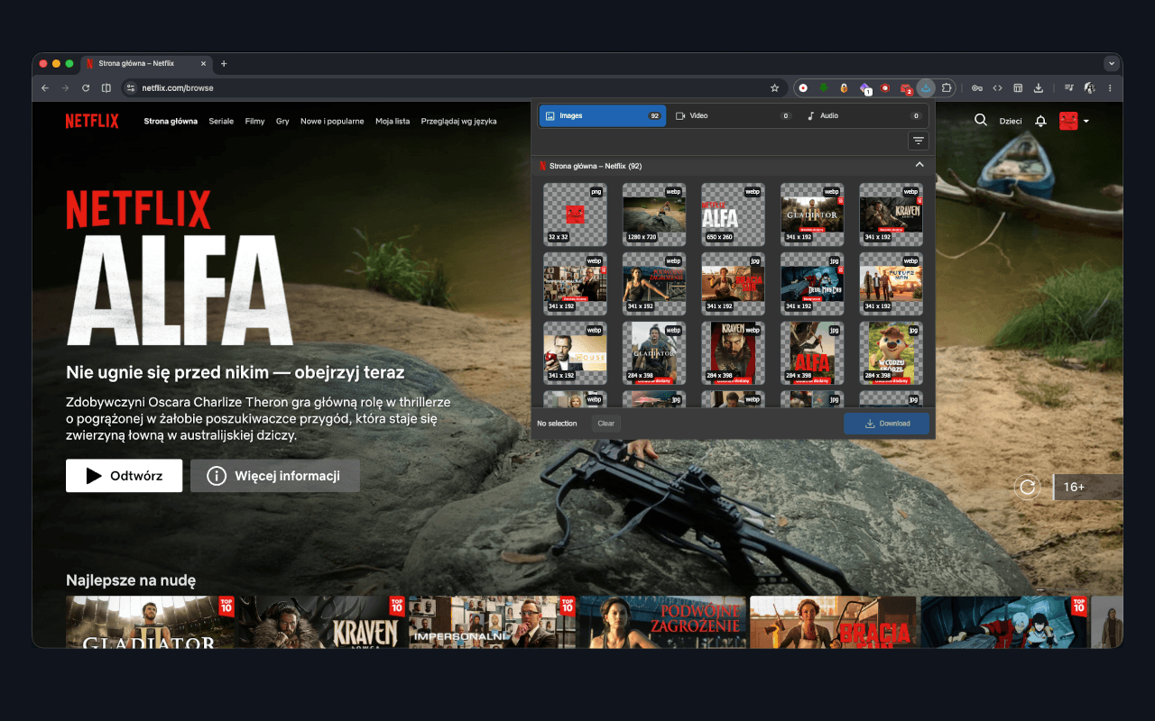This screenshot has width=1155, height=721.
Task: Click the mail extension with badge 2
Action: pyautogui.click(x=905, y=87)
